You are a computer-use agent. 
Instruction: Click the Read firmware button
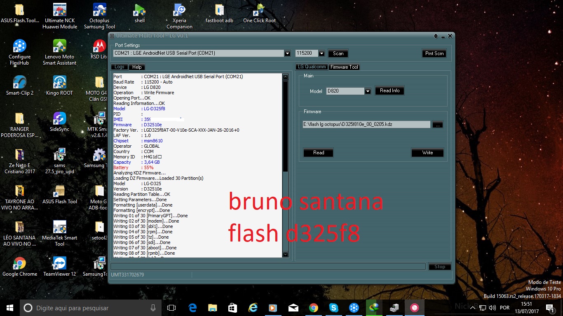point(319,153)
